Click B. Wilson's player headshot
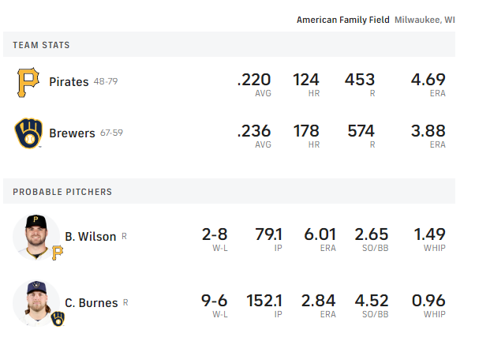 (x=36, y=235)
